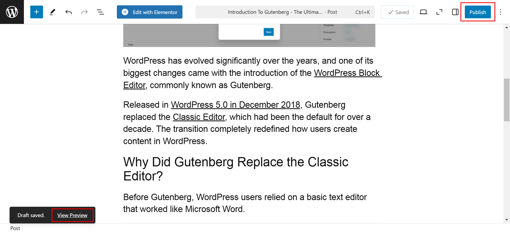Click the scrollbar down arrow
Viewport: 510px width, 233px height.
[x=507, y=220]
